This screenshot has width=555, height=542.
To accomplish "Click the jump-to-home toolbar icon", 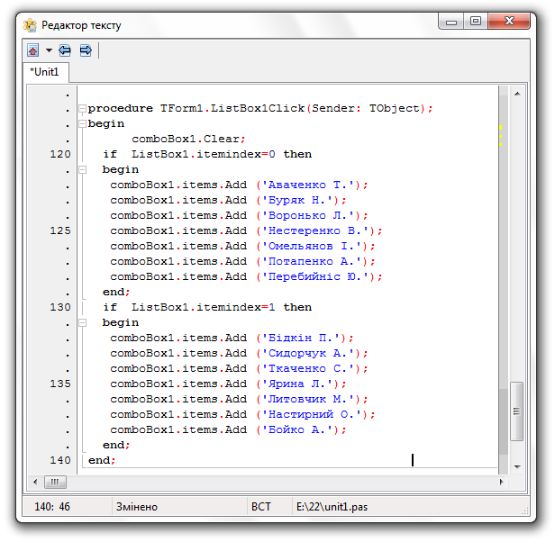I will pos(33,50).
